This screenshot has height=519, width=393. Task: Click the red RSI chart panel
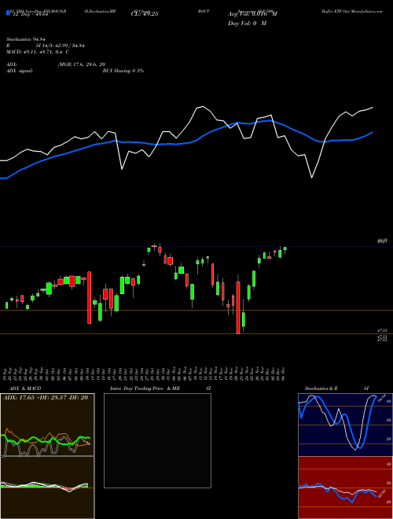click(345, 488)
